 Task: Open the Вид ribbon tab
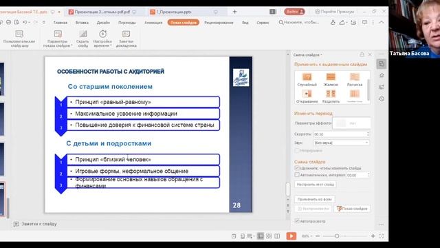(245, 23)
